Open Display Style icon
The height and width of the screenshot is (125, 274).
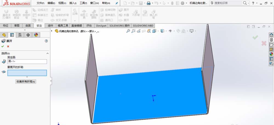[162, 31]
